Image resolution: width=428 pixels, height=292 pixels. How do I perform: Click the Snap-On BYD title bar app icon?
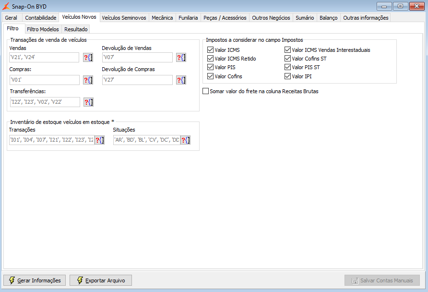pos(6,6)
